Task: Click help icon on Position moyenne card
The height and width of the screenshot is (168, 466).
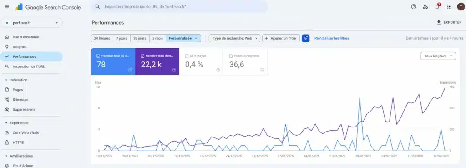Action: [x=262, y=70]
